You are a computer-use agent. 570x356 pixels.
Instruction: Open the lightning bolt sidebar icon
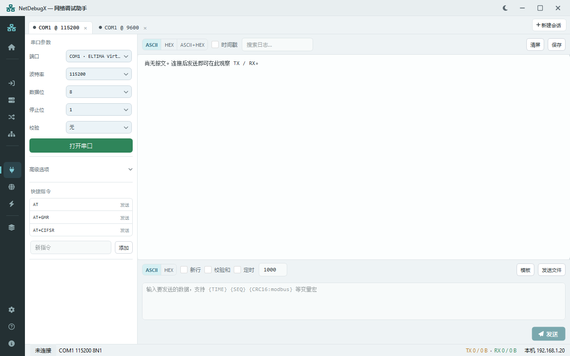click(x=12, y=204)
